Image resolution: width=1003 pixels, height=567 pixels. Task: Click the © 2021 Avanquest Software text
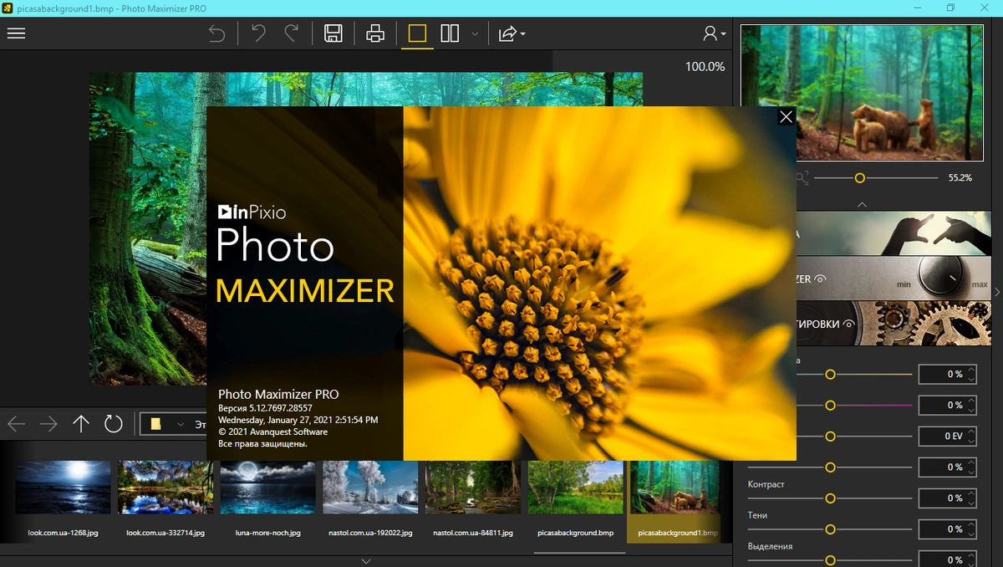point(272,432)
